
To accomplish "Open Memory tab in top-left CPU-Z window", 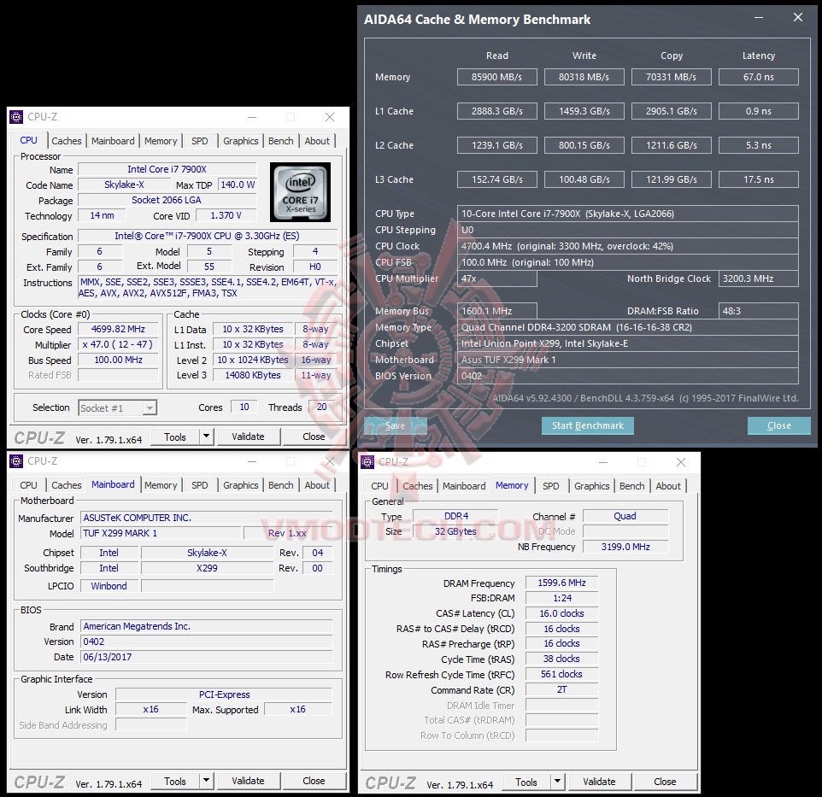I will 161,141.
